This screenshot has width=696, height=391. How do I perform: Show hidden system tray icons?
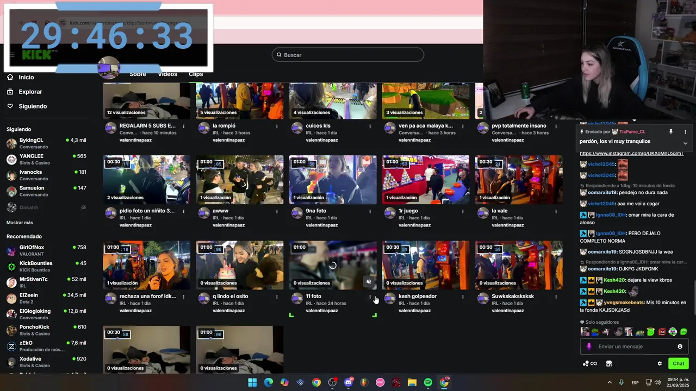pos(609,382)
